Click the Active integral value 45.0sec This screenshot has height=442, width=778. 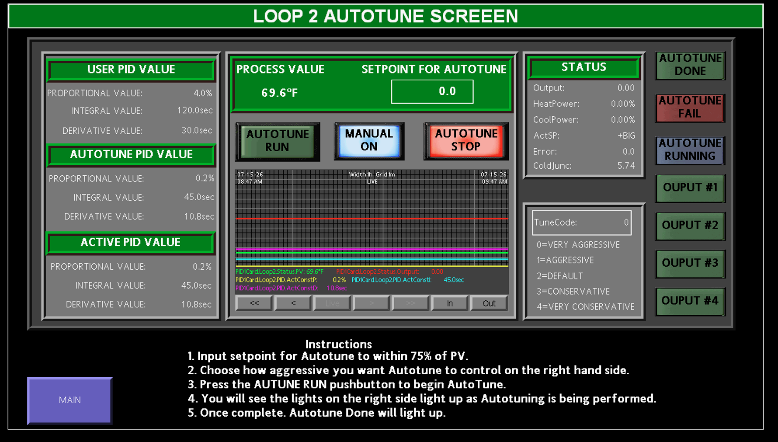[197, 285]
